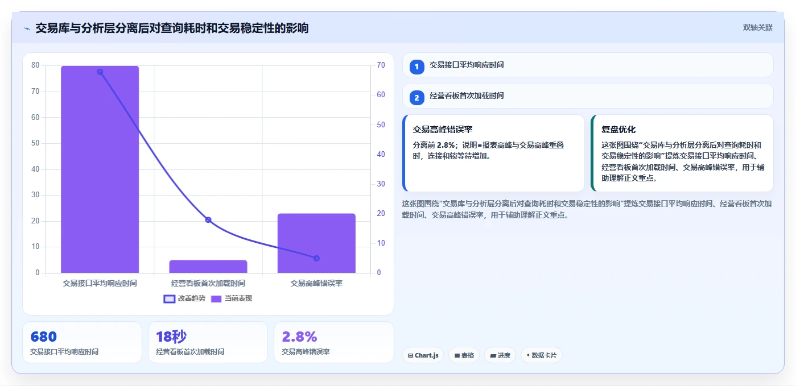
Task: Click the 2.8% metric card
Action: [333, 342]
